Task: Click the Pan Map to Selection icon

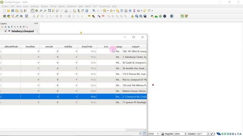Action: pyautogui.click(x=36, y=11)
